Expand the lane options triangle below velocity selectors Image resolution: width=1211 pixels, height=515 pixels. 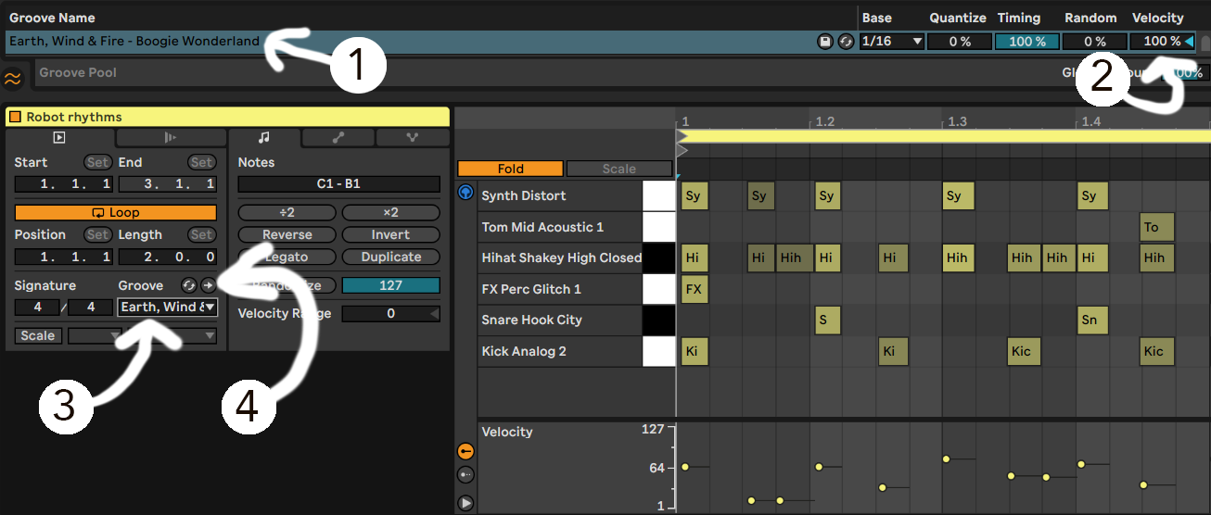click(x=465, y=503)
